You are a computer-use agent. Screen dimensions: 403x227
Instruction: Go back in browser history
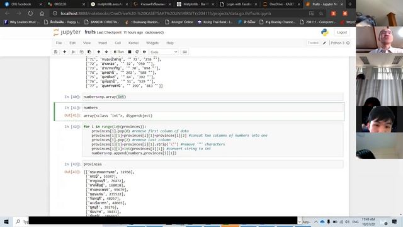click(x=7, y=13)
